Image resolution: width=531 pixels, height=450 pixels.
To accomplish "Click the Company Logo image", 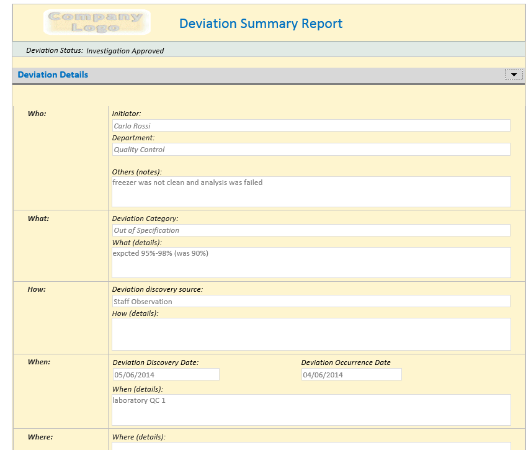I will tap(97, 22).
